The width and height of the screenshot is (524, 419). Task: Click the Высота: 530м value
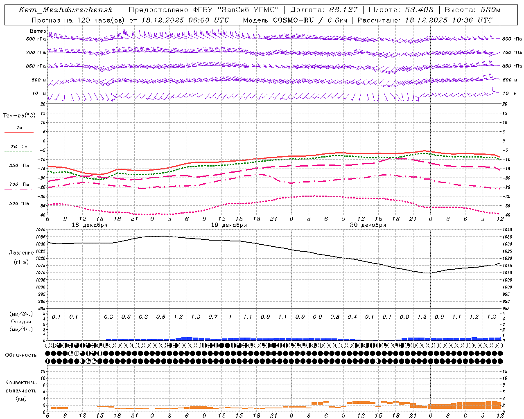[x=472, y=10]
